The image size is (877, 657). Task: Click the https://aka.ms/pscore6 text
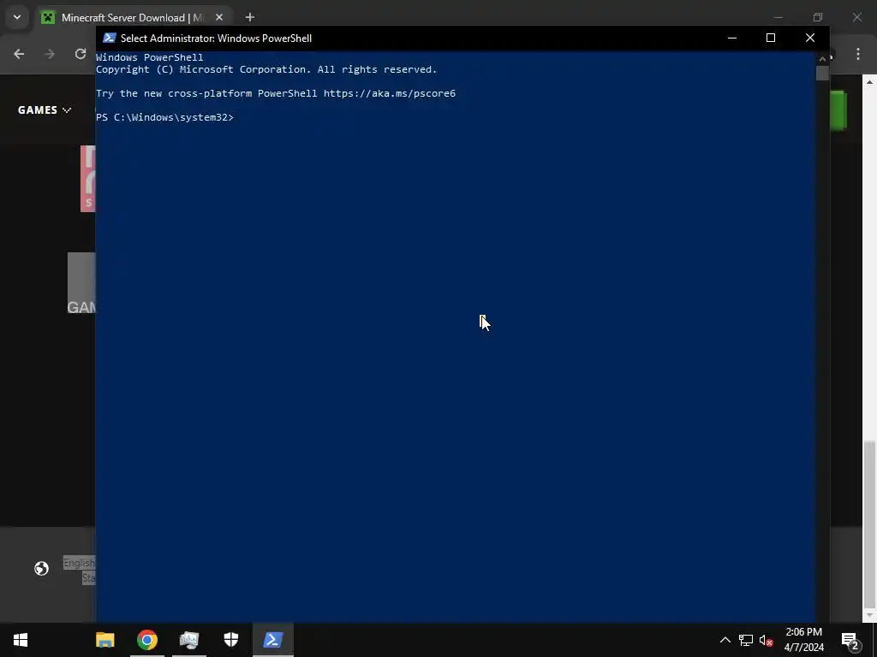390,93
